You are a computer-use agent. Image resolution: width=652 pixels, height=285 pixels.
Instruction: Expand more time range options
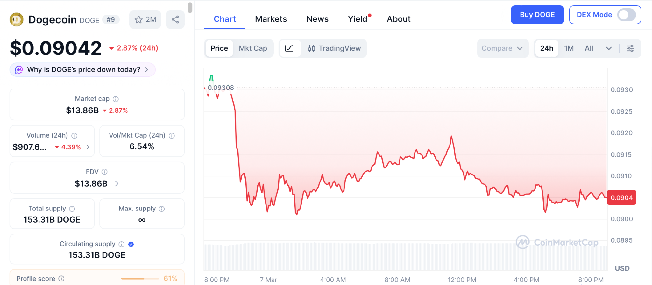tap(609, 48)
